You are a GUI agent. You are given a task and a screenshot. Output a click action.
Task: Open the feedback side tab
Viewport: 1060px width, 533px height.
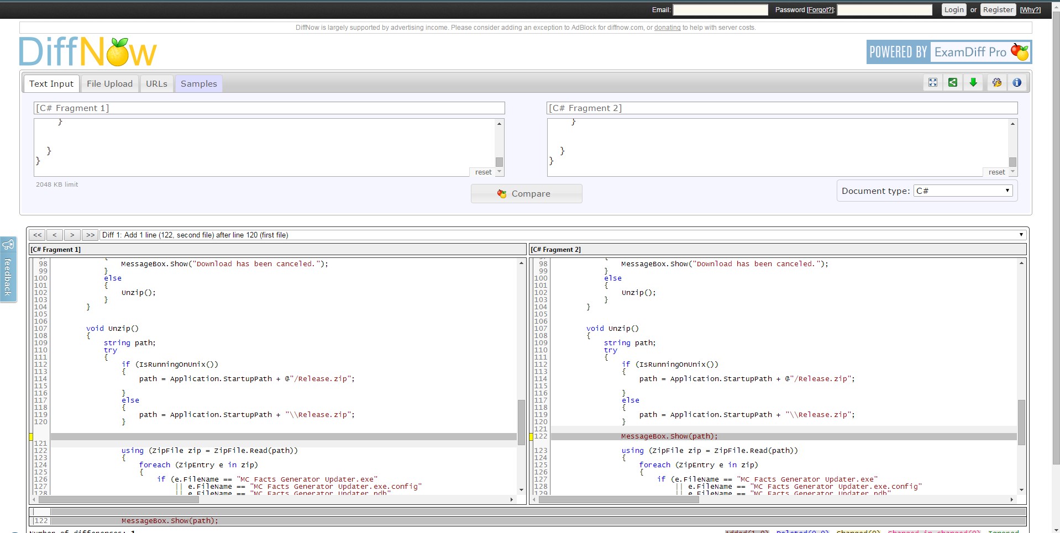(8, 270)
